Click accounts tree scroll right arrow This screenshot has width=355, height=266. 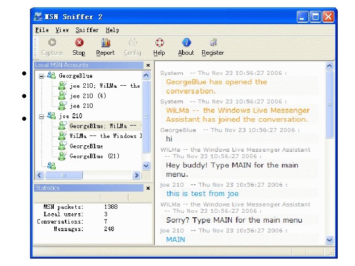coord(137,175)
